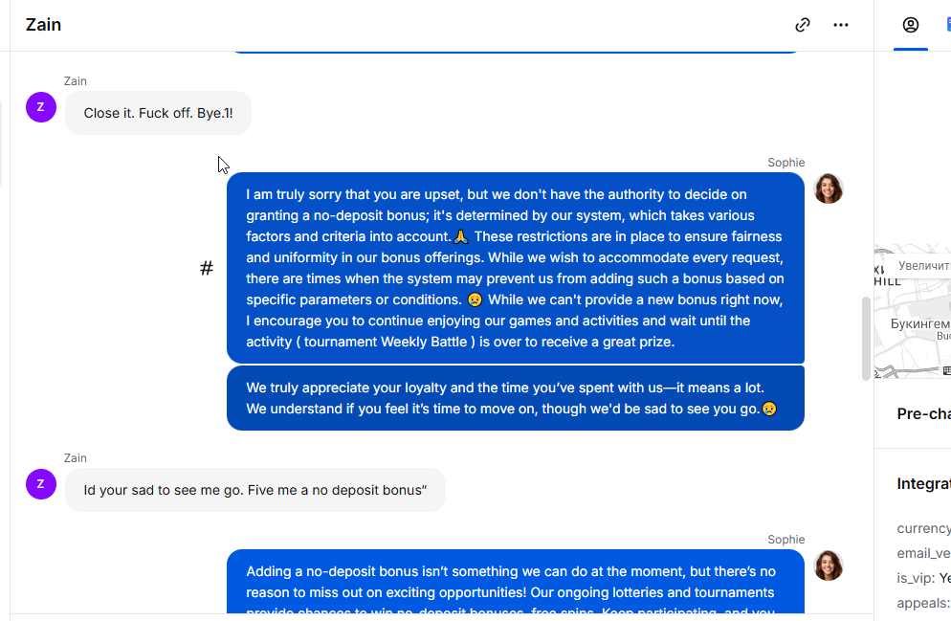
Task: Click "Zain" name above "Id your sad" message
Action: pyautogui.click(x=75, y=458)
